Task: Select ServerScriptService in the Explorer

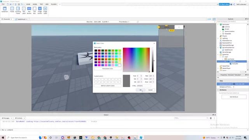Action: pyautogui.click(x=228, y=47)
